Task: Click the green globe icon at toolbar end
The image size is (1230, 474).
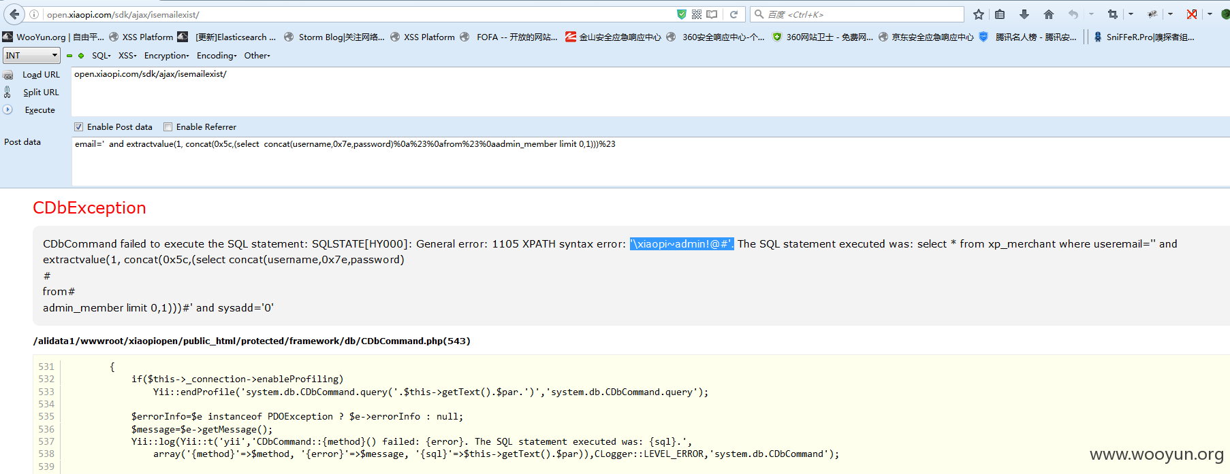Action: pyautogui.click(x=1225, y=14)
